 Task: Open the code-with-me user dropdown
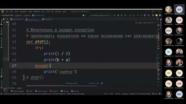pos(84,15)
